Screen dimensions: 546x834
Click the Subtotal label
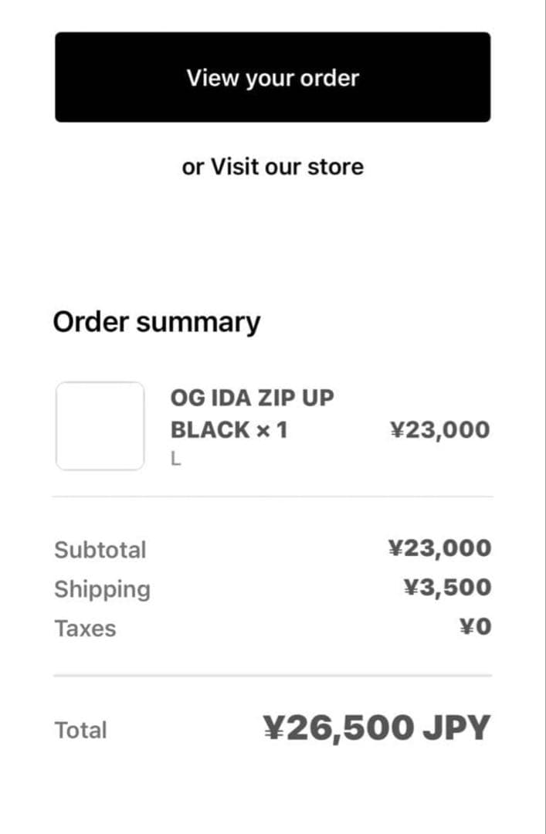click(x=100, y=549)
